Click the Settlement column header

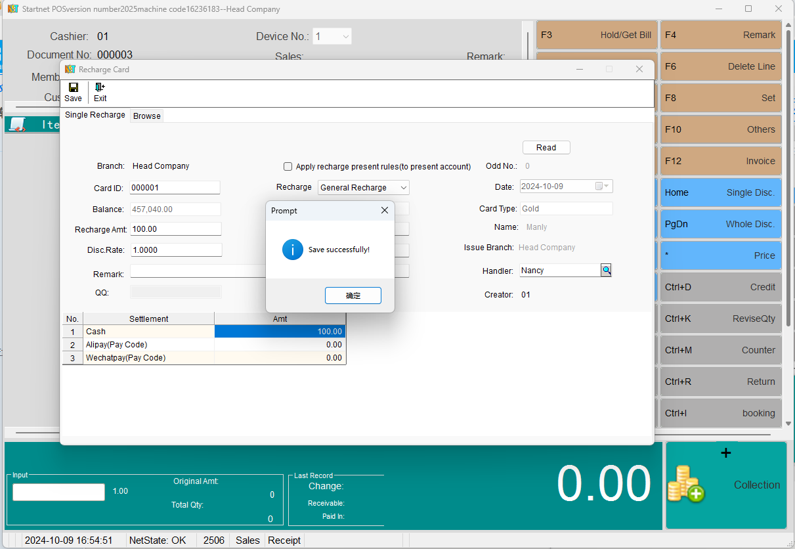(x=148, y=318)
